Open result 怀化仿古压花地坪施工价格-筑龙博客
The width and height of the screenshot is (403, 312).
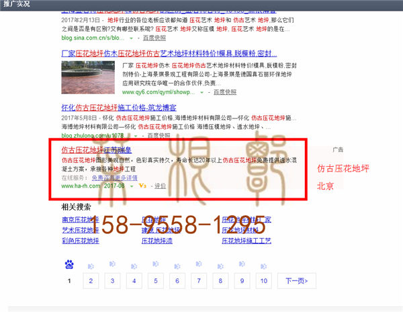point(119,108)
